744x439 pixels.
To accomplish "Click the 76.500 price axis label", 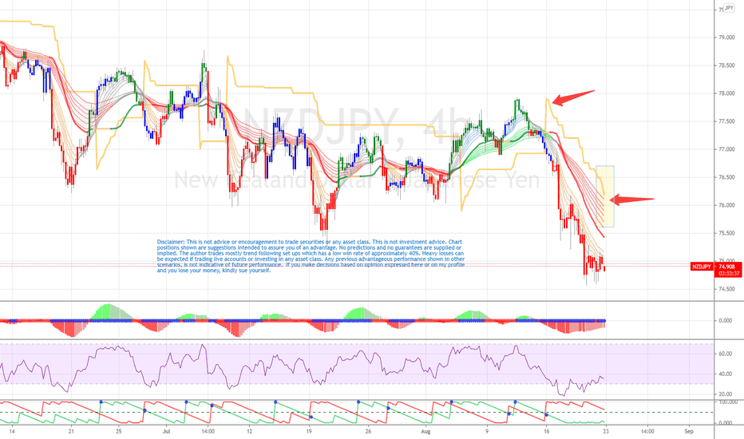I will click(x=726, y=177).
